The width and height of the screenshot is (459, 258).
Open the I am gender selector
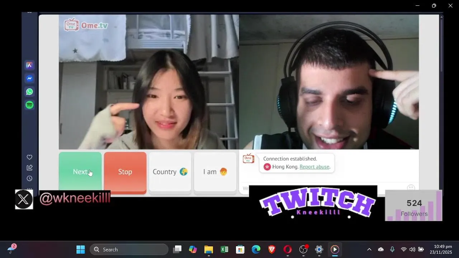coord(215,172)
